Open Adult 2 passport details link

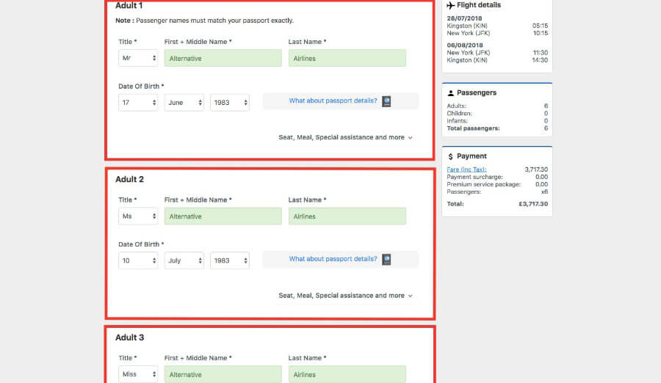333,259
